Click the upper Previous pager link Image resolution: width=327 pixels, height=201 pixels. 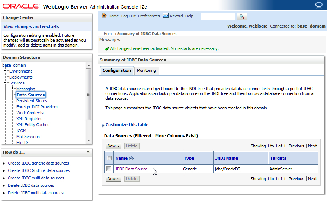pyautogui.click(x=296, y=146)
